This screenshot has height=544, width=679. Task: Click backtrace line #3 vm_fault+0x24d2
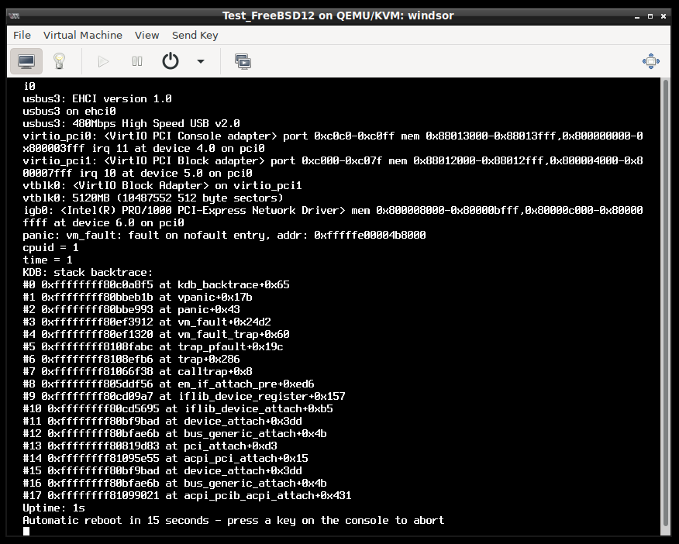[146, 322]
